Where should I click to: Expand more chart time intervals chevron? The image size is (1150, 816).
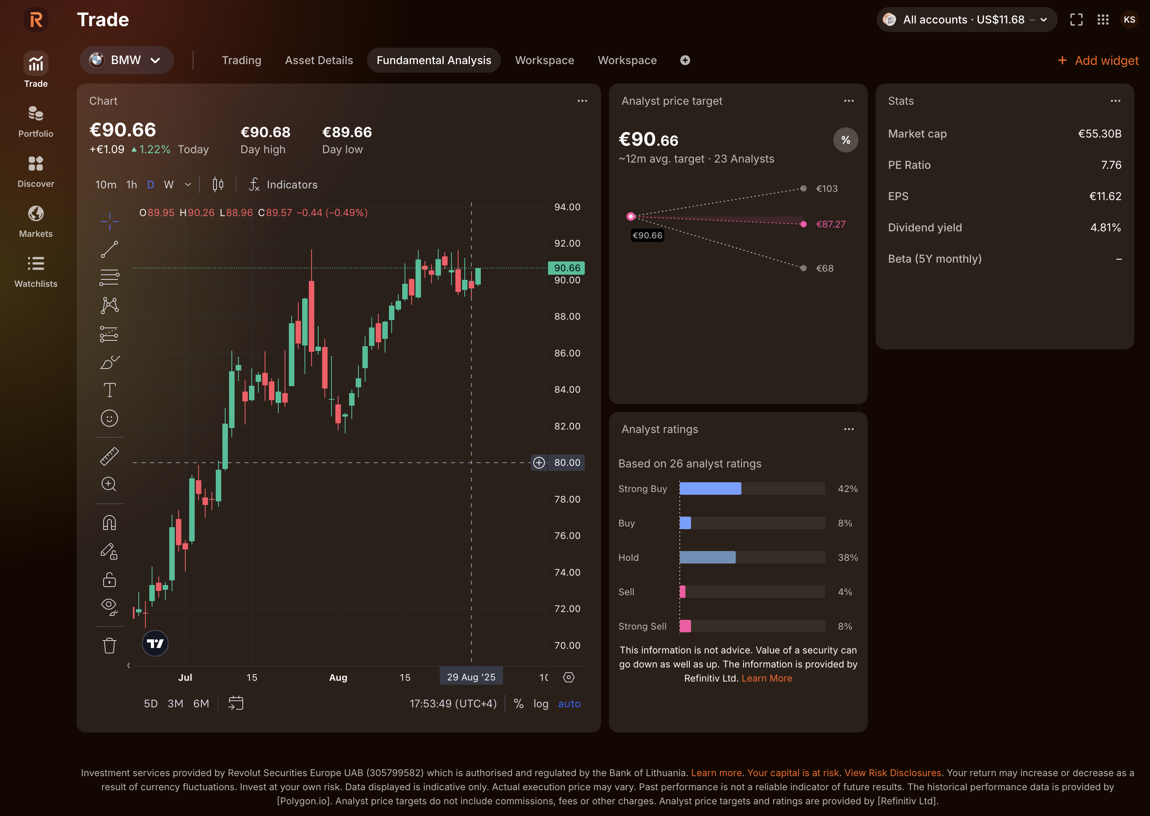[x=188, y=184]
